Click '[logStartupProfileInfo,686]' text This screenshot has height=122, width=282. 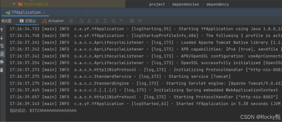coord(165,36)
